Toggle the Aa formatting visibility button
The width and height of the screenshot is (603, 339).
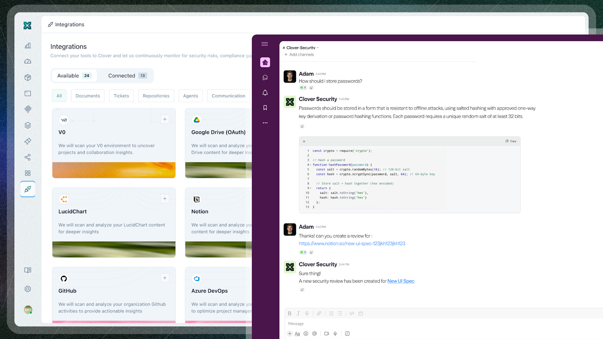coord(297,334)
